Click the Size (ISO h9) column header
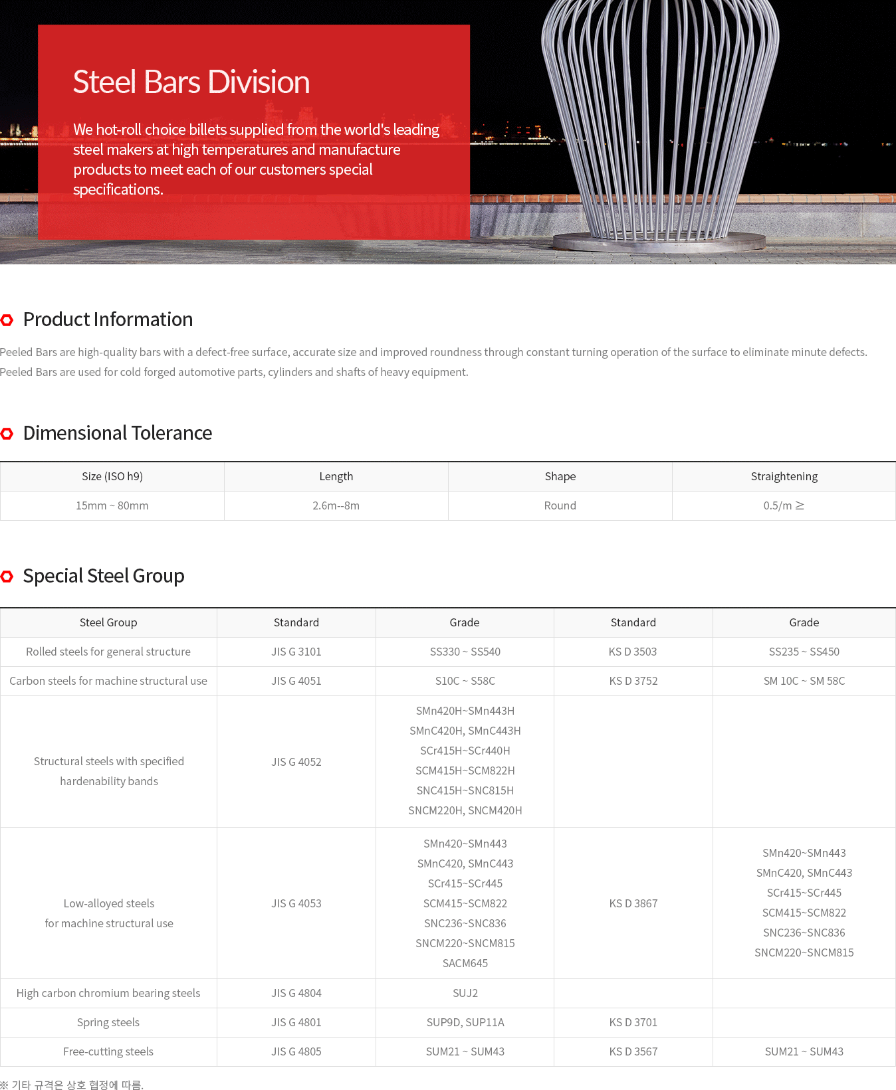 click(112, 476)
